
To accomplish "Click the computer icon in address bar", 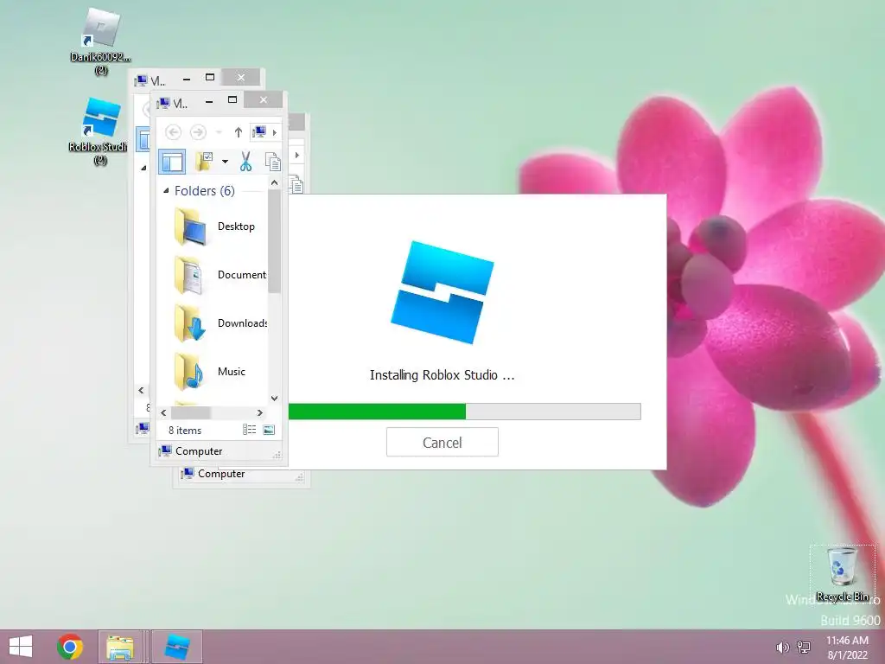I will point(259,132).
